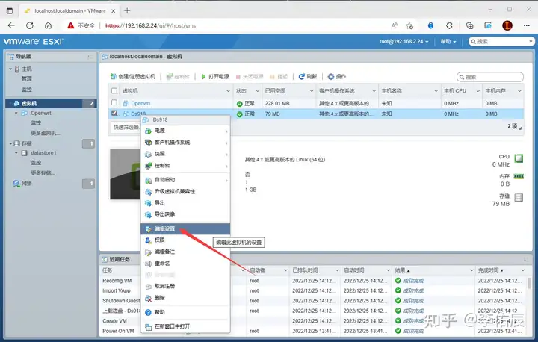Choose Rename (重命名) in context menu
Screen dimensions: 538x342
pyautogui.click(x=185, y=264)
